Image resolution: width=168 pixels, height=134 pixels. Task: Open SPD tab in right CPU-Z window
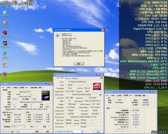click(131, 96)
